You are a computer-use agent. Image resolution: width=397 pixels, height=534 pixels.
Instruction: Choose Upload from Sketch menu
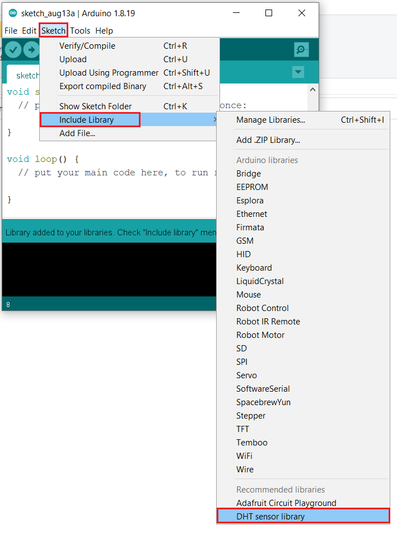click(129, 59)
